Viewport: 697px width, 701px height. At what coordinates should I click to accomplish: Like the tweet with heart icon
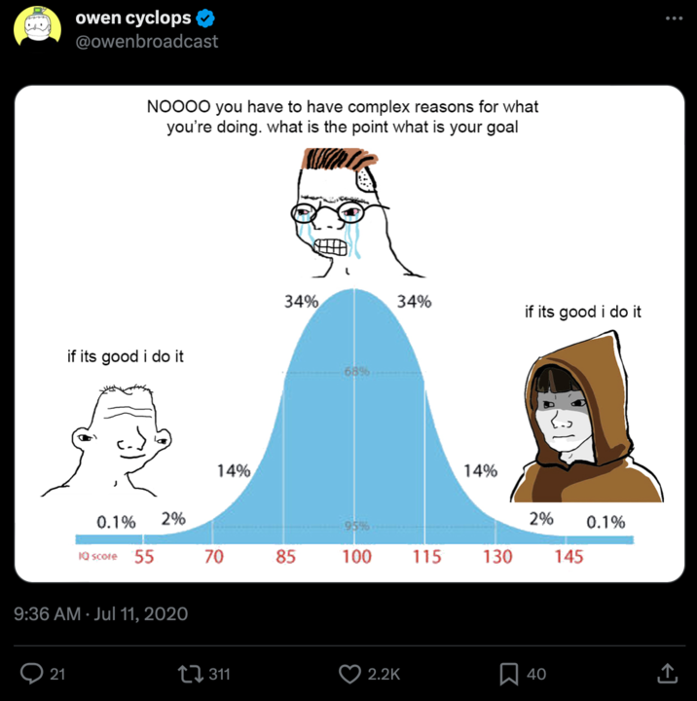[349, 673]
